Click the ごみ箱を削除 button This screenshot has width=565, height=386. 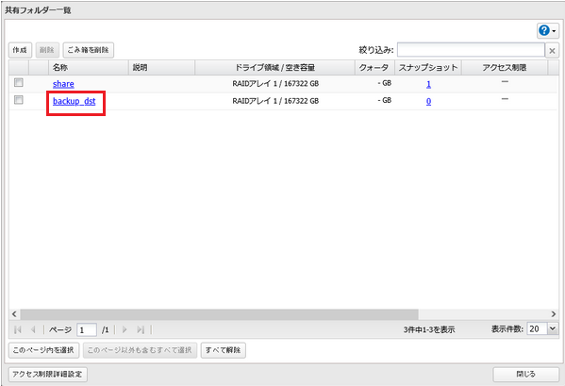coord(89,50)
